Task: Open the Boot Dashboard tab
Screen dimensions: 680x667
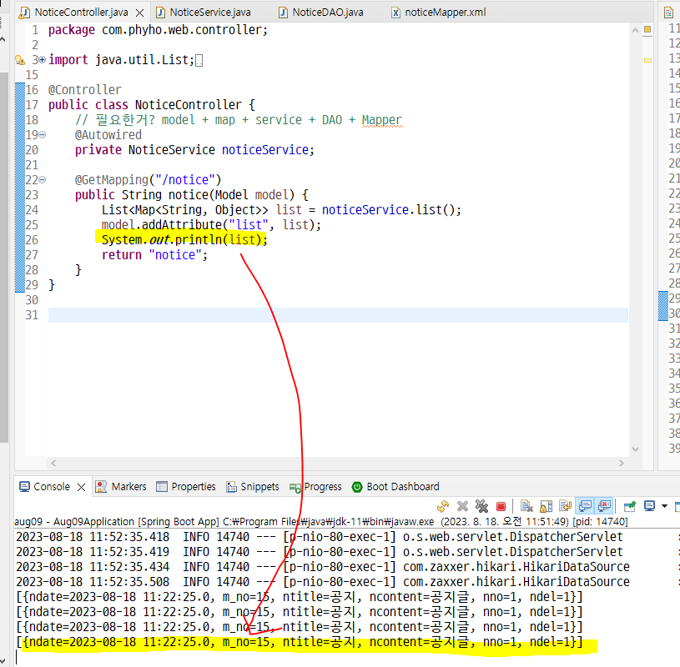Action: click(x=395, y=487)
